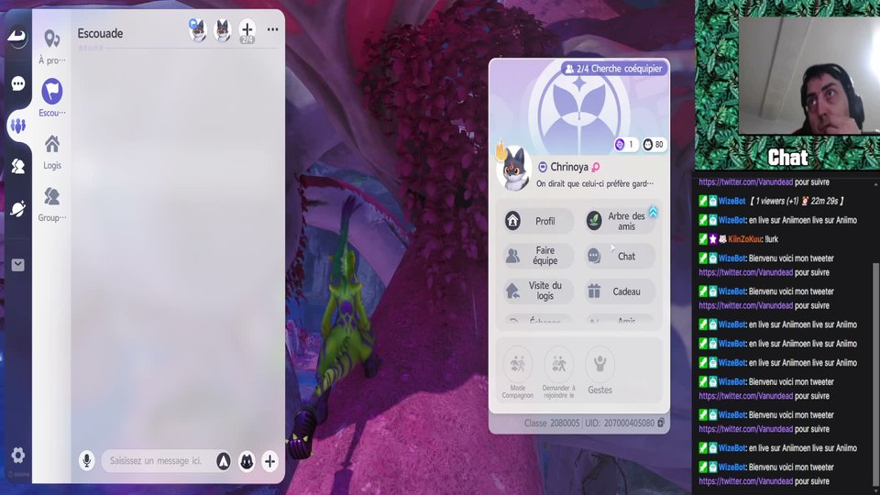This screenshot has width=880, height=495.
Task: Copy the UID with the copy icon
Action: (x=661, y=423)
